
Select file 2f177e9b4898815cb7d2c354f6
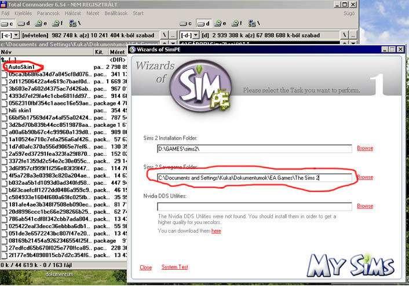(50, 255)
